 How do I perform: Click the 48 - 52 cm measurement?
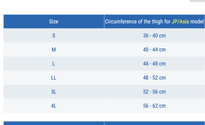click(154, 78)
